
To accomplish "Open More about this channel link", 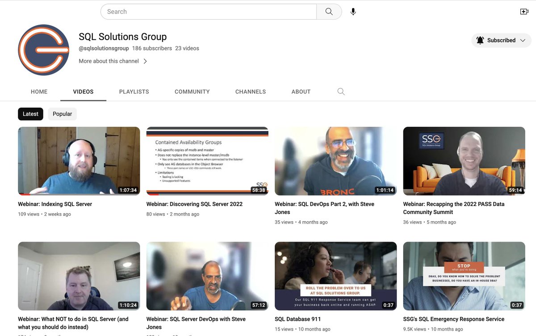I will [x=109, y=61].
